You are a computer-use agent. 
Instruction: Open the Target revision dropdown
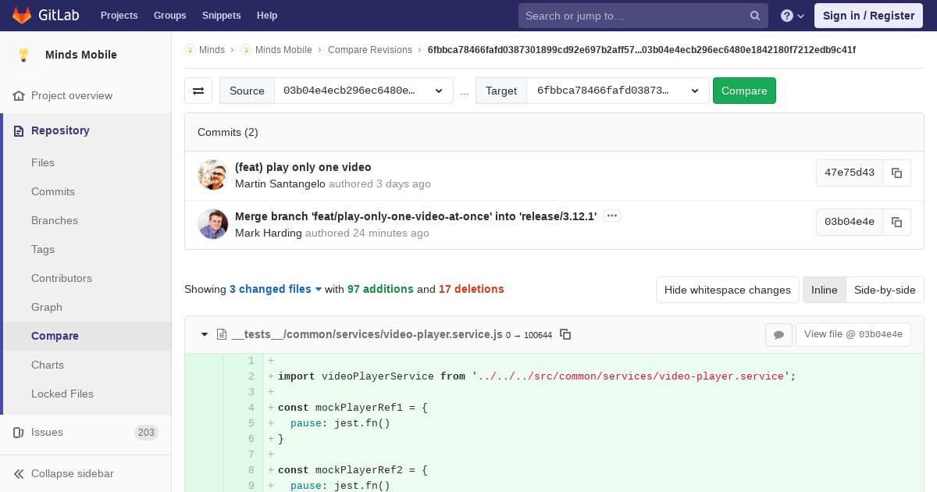click(x=618, y=91)
